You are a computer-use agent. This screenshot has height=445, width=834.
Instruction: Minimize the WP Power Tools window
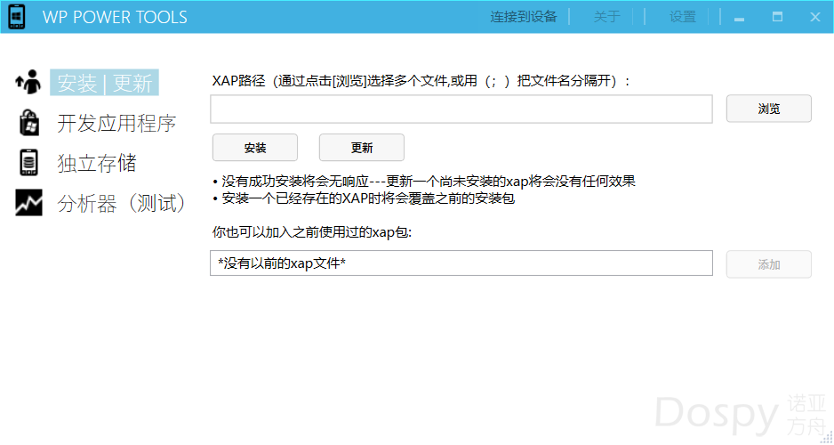[738, 17]
